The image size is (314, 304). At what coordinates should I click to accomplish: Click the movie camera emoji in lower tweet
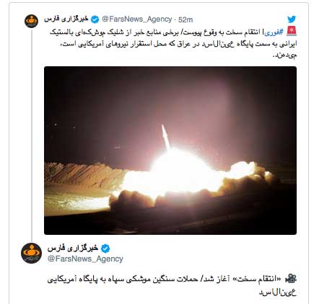point(291,279)
